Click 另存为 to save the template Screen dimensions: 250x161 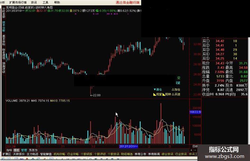33,150
